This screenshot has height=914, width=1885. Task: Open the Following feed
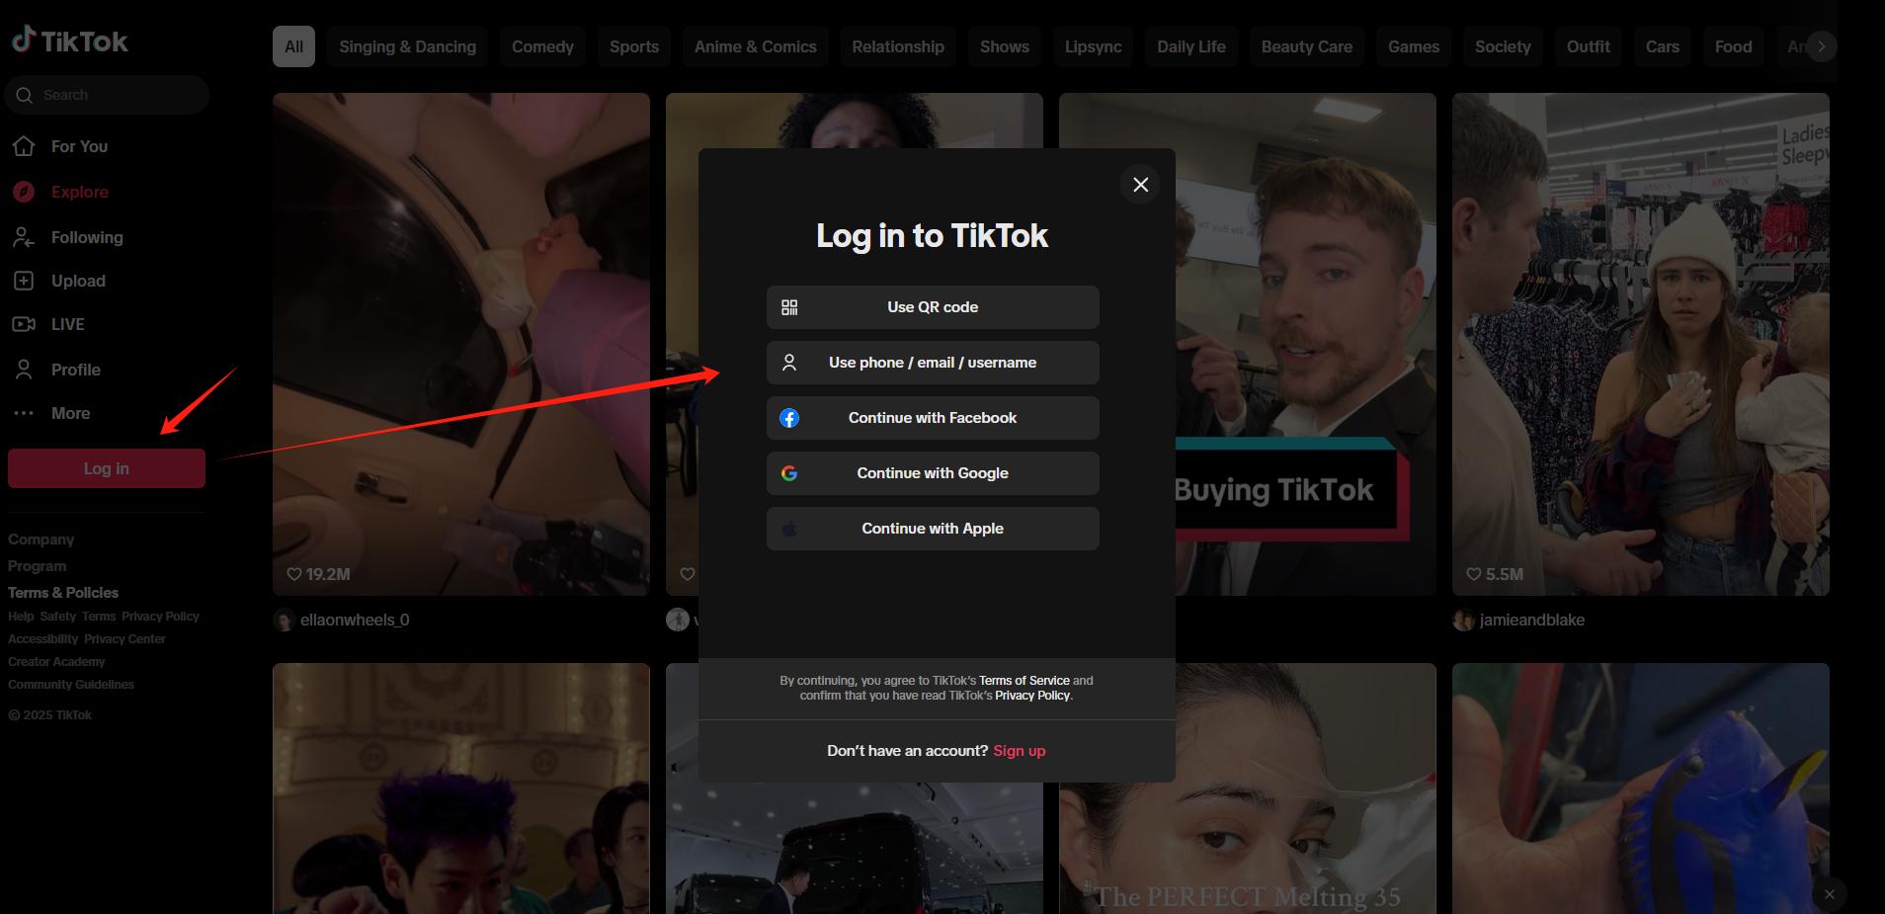point(87,237)
